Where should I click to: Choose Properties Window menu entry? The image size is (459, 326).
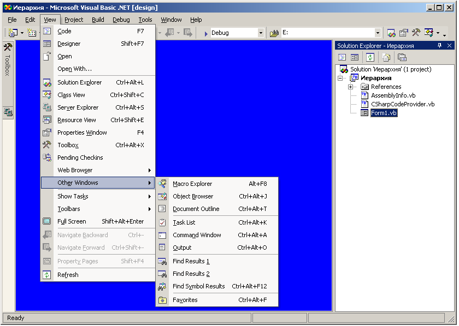98,132
